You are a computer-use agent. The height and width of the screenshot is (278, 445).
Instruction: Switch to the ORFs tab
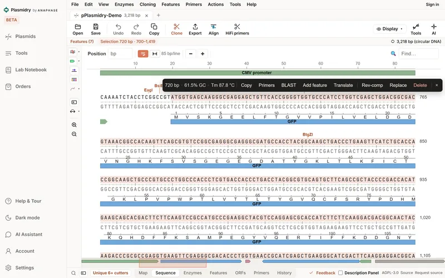pyautogui.click(x=240, y=273)
